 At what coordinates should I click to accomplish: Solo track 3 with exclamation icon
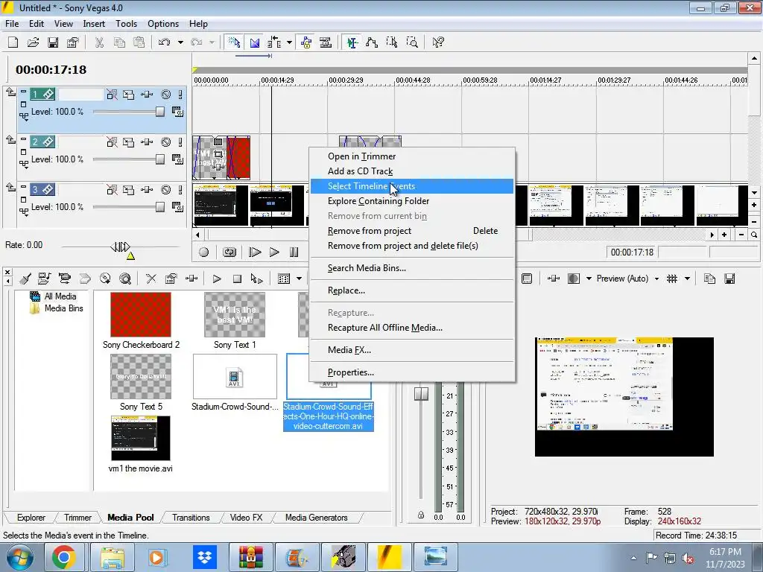tap(180, 190)
